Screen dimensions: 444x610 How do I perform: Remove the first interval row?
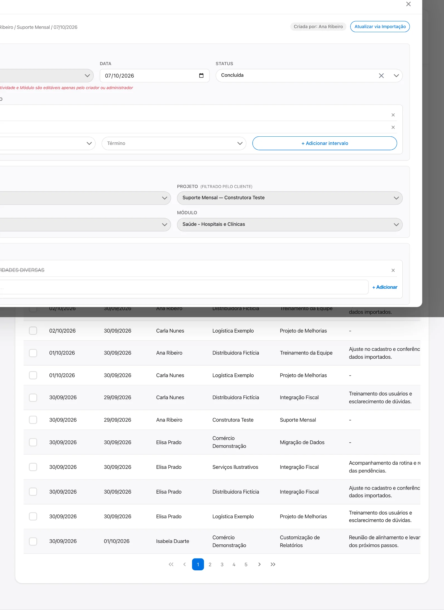[x=393, y=115]
